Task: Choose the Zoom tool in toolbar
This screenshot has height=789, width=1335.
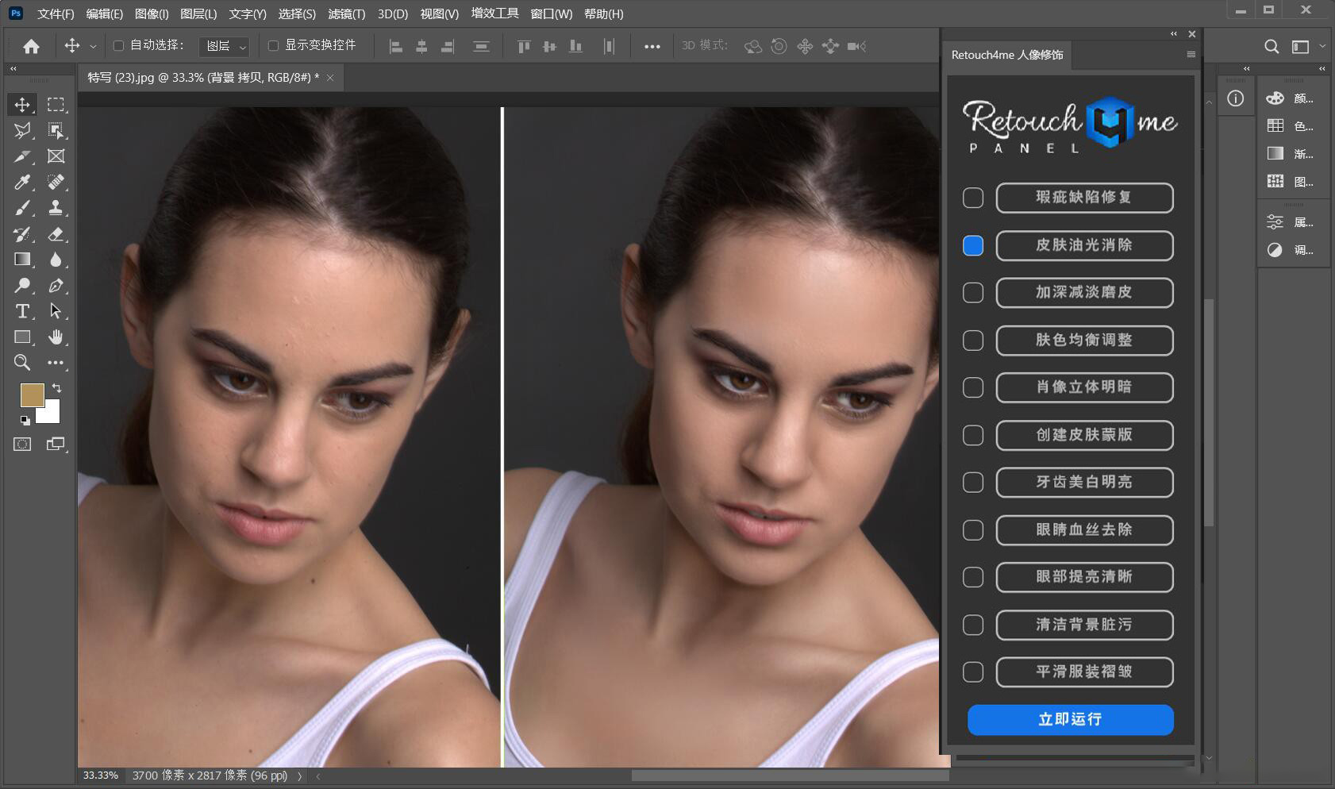Action: pos(22,363)
